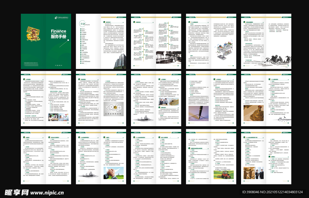Click the '新型农业经营主体贷款' heading
Image resolution: width=309 pixels, height=198 pixels.
click(x=196, y=148)
